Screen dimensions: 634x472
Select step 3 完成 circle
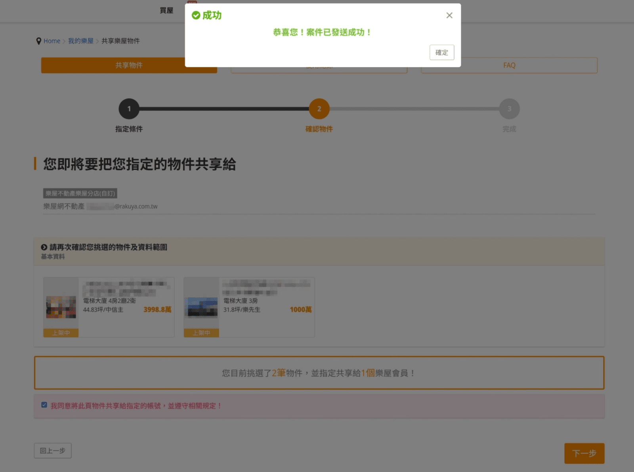509,109
